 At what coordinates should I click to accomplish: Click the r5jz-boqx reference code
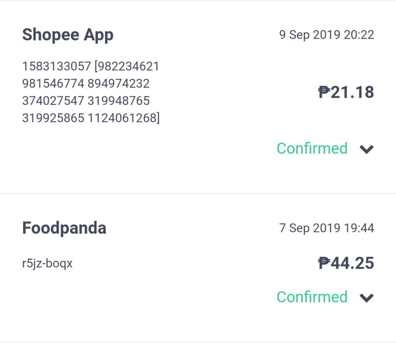pyautogui.click(x=47, y=263)
